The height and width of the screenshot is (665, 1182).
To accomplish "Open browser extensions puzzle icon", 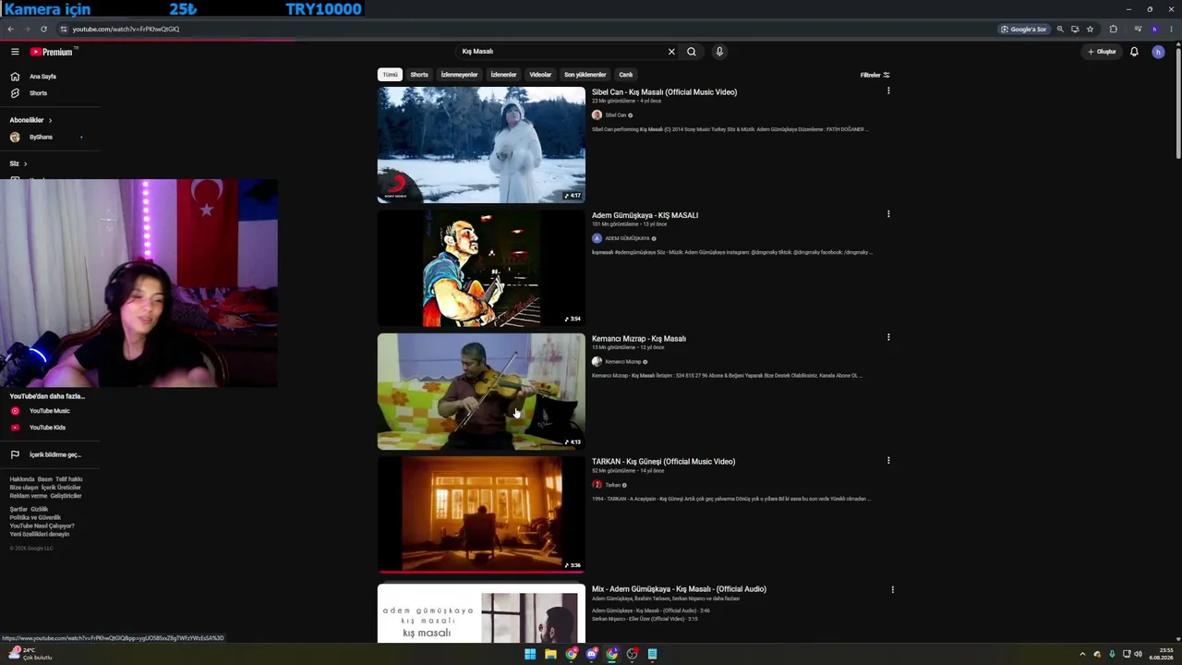I will point(1113,29).
